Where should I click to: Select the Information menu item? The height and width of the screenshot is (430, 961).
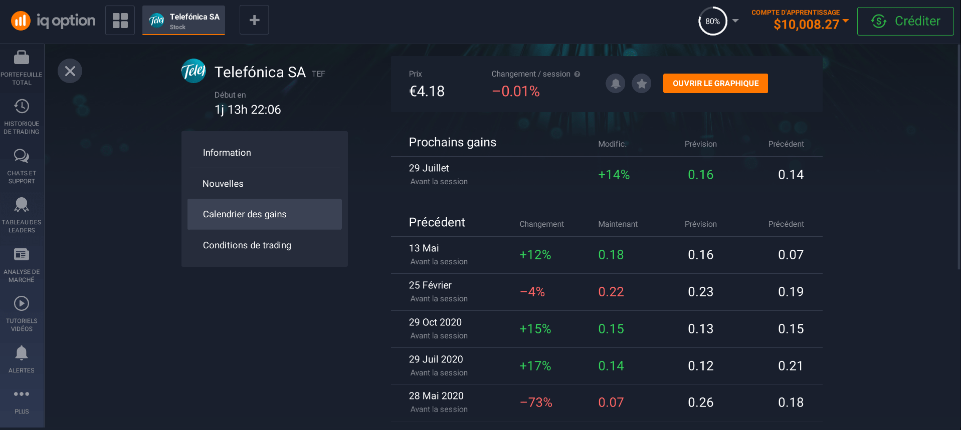tap(265, 153)
